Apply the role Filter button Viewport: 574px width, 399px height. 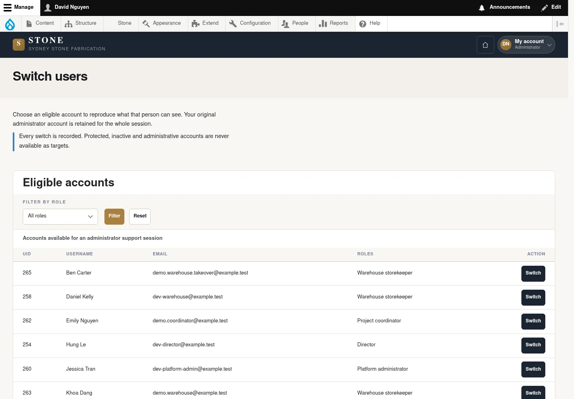(114, 217)
